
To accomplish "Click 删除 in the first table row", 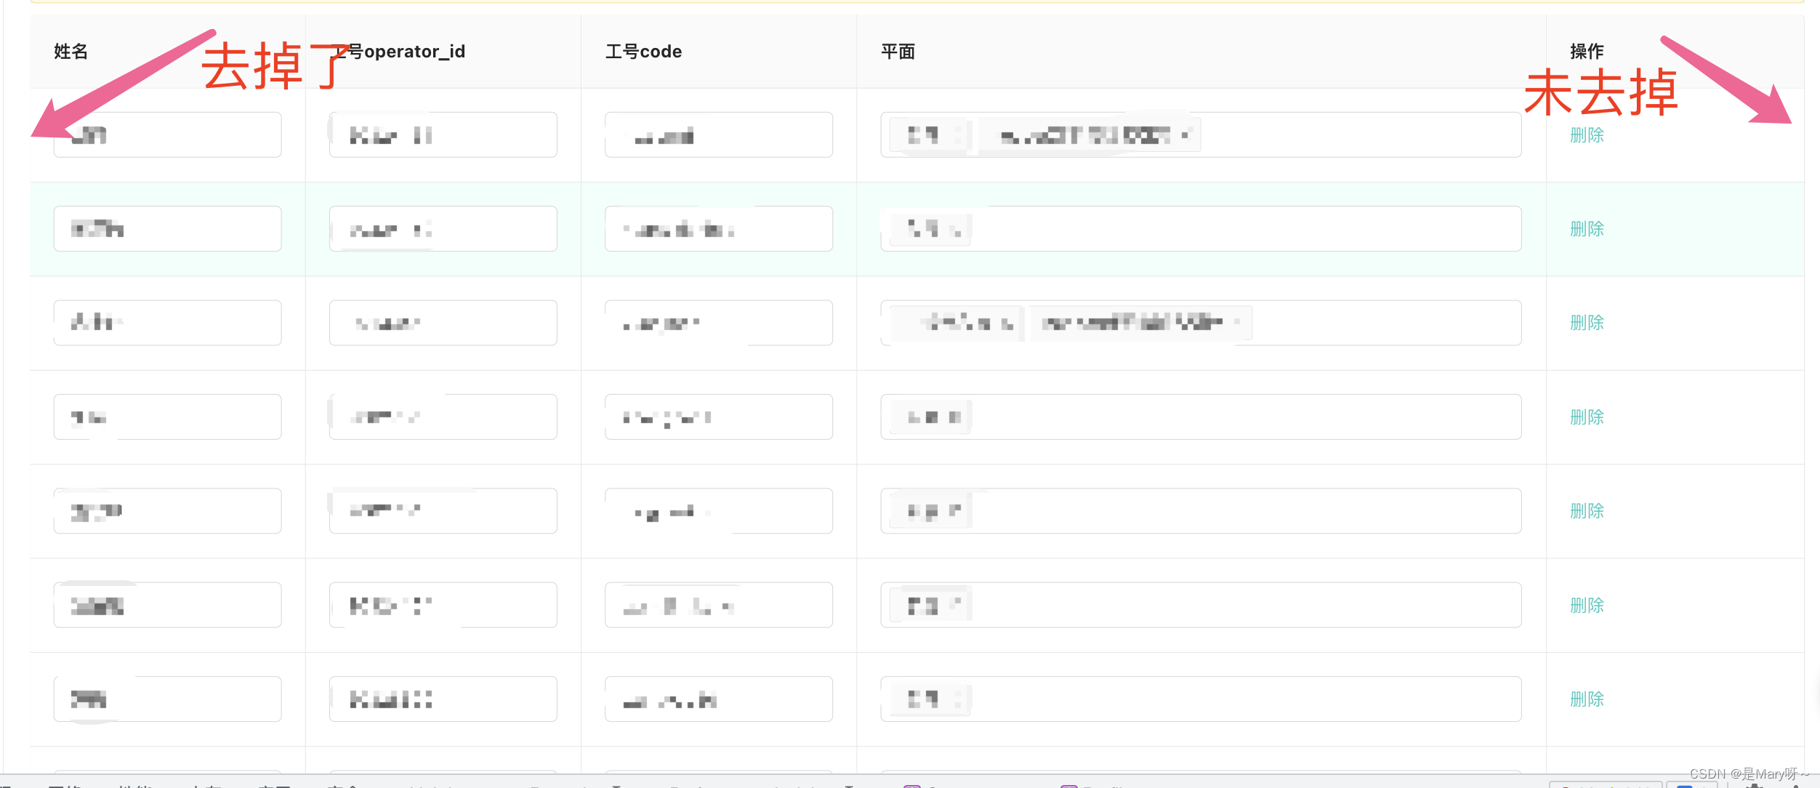I will tap(1587, 135).
